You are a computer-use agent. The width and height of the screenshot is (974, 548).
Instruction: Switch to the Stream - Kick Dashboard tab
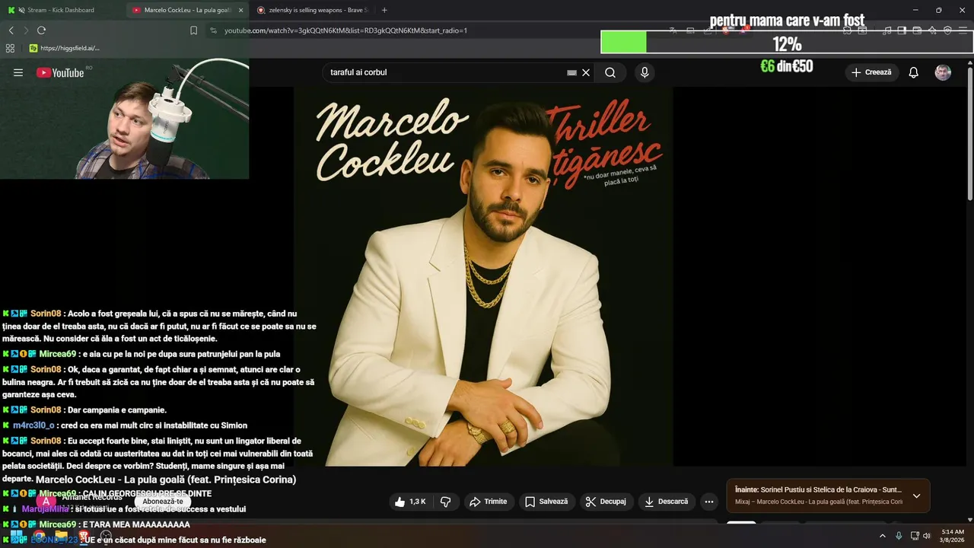coord(60,10)
